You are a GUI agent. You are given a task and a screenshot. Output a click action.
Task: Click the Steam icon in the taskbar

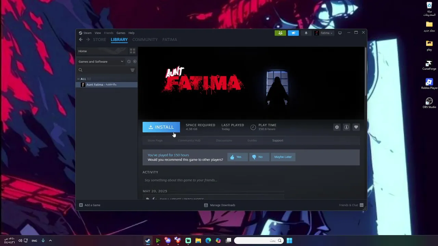(x=148, y=241)
